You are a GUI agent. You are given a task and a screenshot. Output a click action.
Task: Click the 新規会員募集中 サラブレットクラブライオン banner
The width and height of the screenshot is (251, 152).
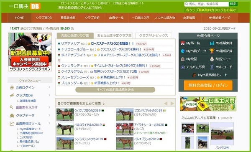[30, 52]
